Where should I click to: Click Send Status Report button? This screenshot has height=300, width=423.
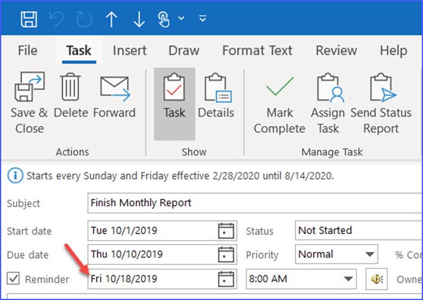(x=381, y=103)
